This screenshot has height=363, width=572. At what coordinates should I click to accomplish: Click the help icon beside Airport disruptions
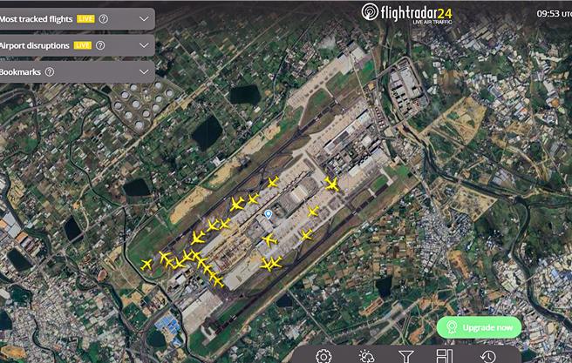[100, 45]
